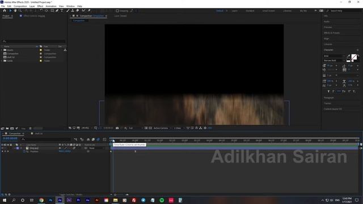Image resolution: width=363 pixels, height=204 pixels.
Task: Toggle the Position stopwatch keyframe icon
Action: click(x=24, y=151)
